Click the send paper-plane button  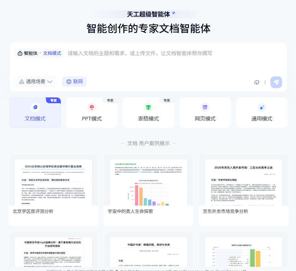click(x=276, y=82)
